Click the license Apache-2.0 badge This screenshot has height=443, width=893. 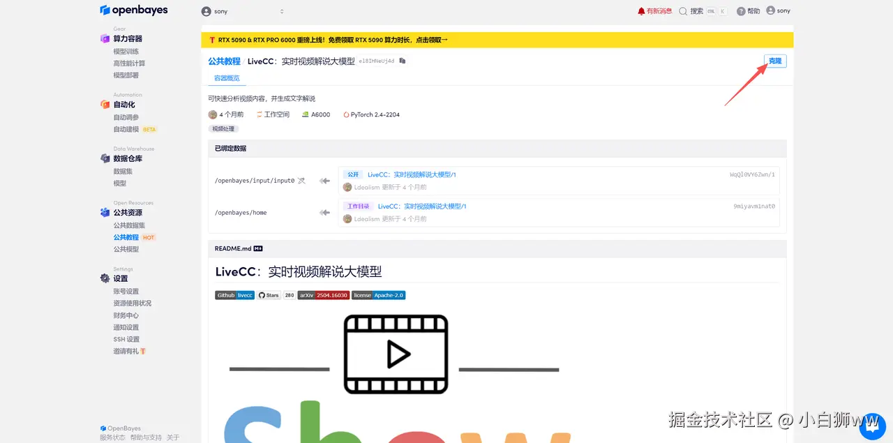point(378,295)
